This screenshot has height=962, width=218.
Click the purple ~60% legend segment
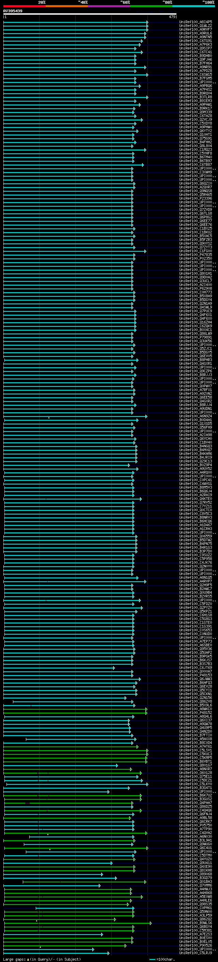(109, 6)
